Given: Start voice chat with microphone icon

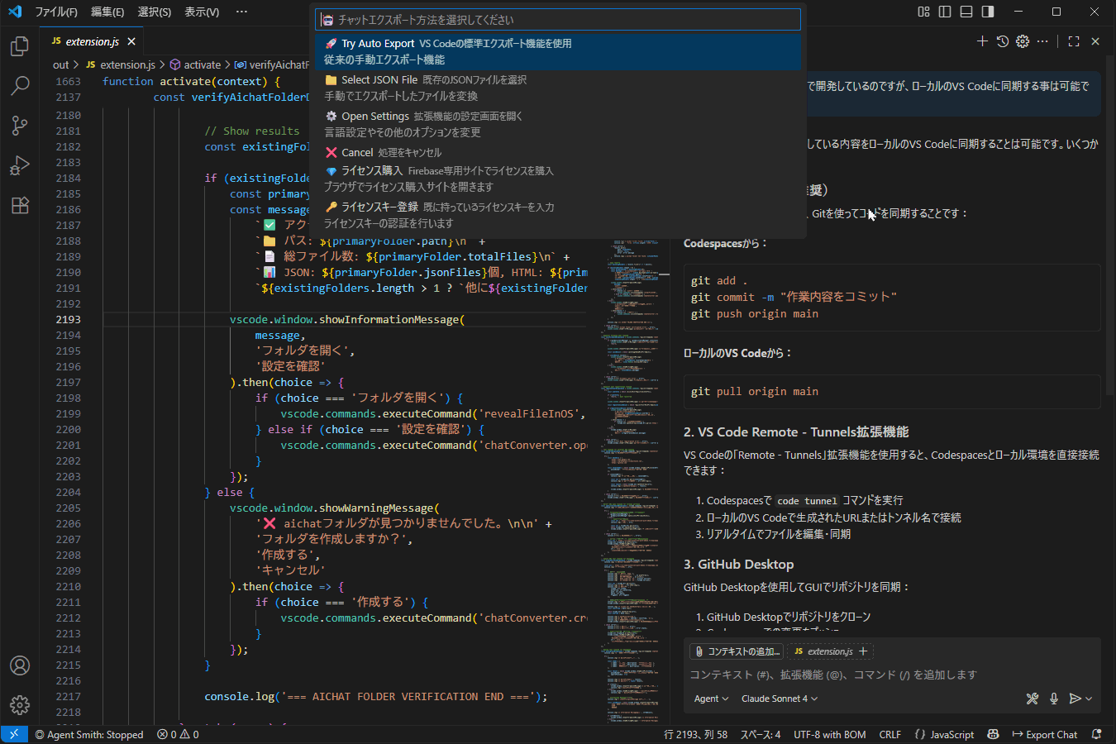Looking at the screenshot, I should [1054, 699].
